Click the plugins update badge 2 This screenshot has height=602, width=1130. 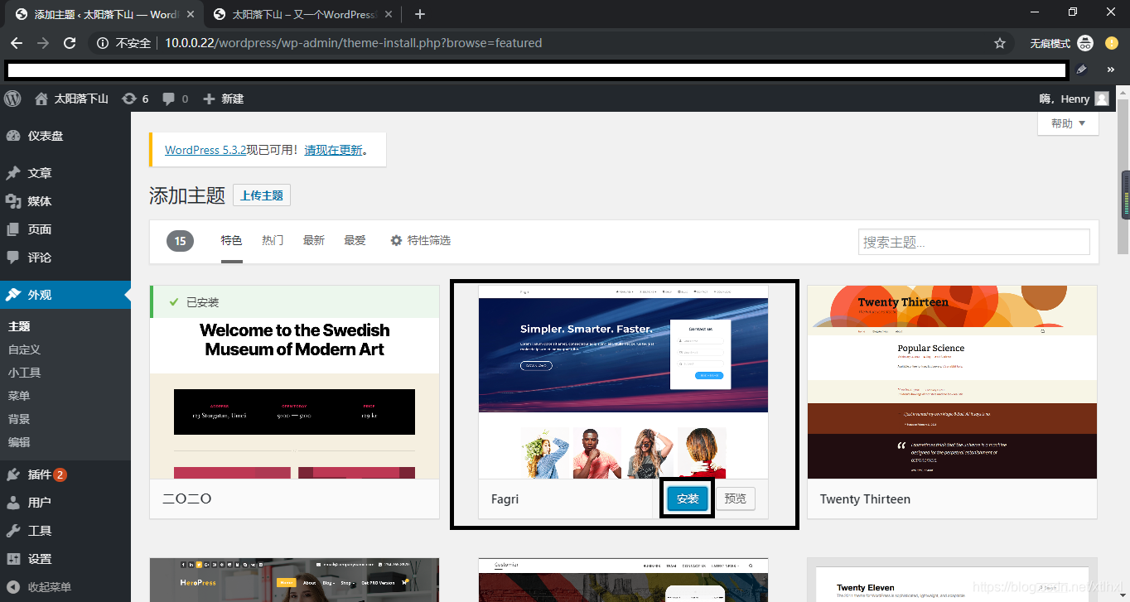60,474
